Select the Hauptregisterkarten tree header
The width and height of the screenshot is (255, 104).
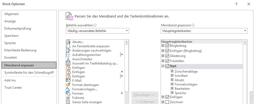pyautogui.click(x=177, y=42)
